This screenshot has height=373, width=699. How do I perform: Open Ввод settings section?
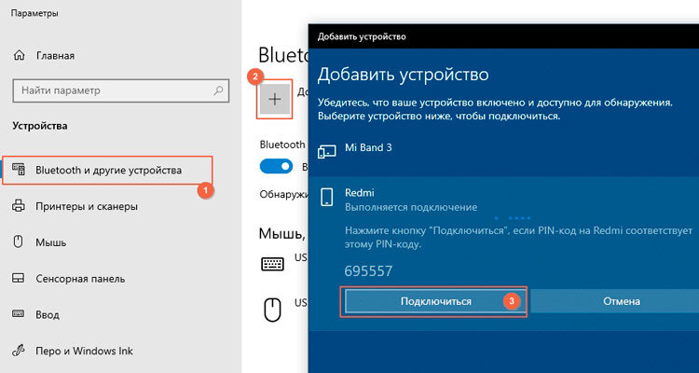tap(48, 314)
